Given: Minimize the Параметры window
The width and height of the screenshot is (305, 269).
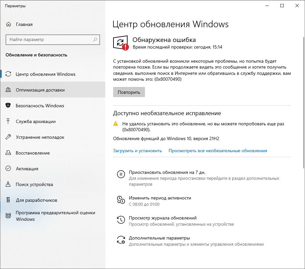Looking at the screenshot, I should click(x=267, y=6).
